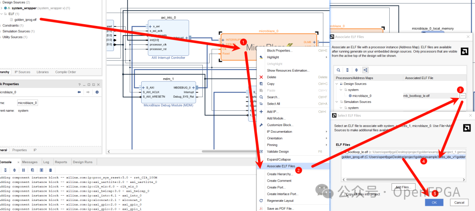Click the Name field containing microblaze_0
Screen dimensions: 475x211
(28, 102)
